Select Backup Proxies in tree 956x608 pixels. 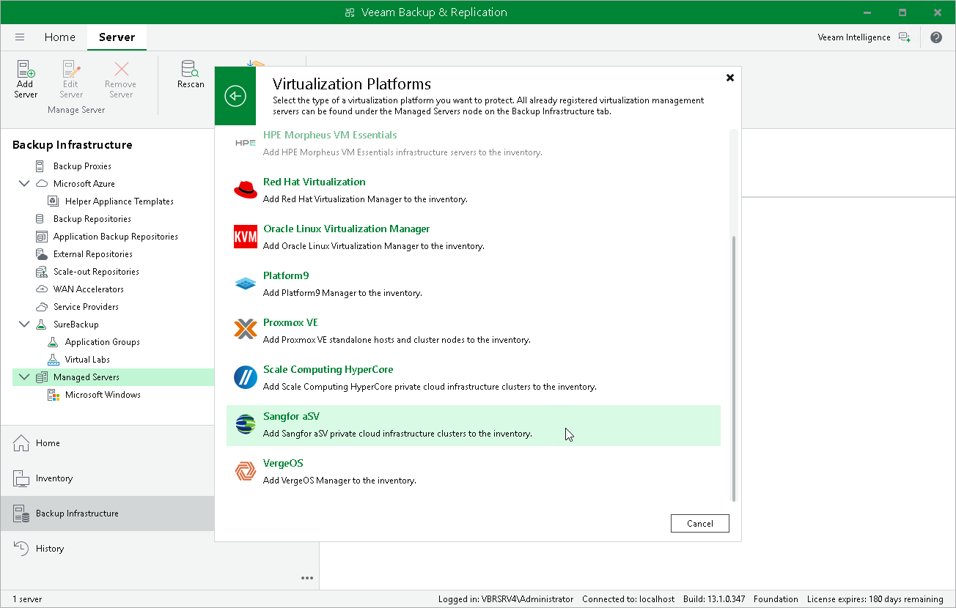[82, 166]
